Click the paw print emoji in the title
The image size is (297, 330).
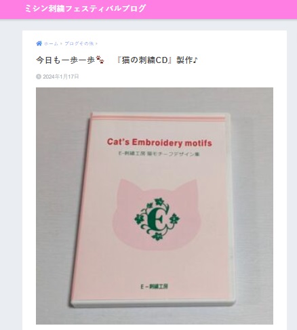pos(100,60)
